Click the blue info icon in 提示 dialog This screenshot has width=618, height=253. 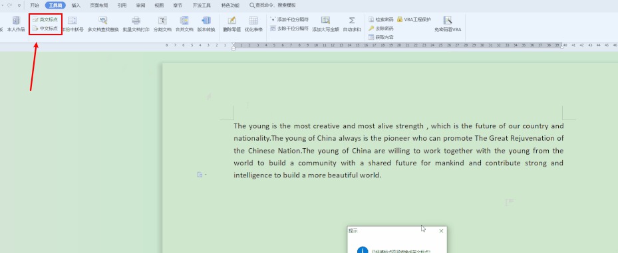362,250
